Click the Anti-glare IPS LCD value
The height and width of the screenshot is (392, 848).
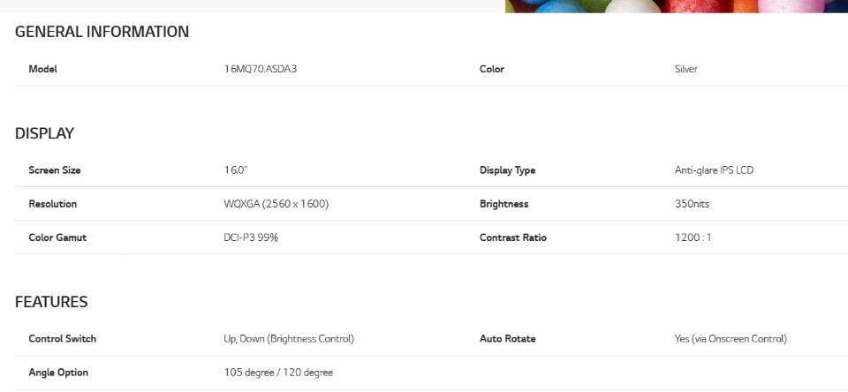[x=714, y=170]
